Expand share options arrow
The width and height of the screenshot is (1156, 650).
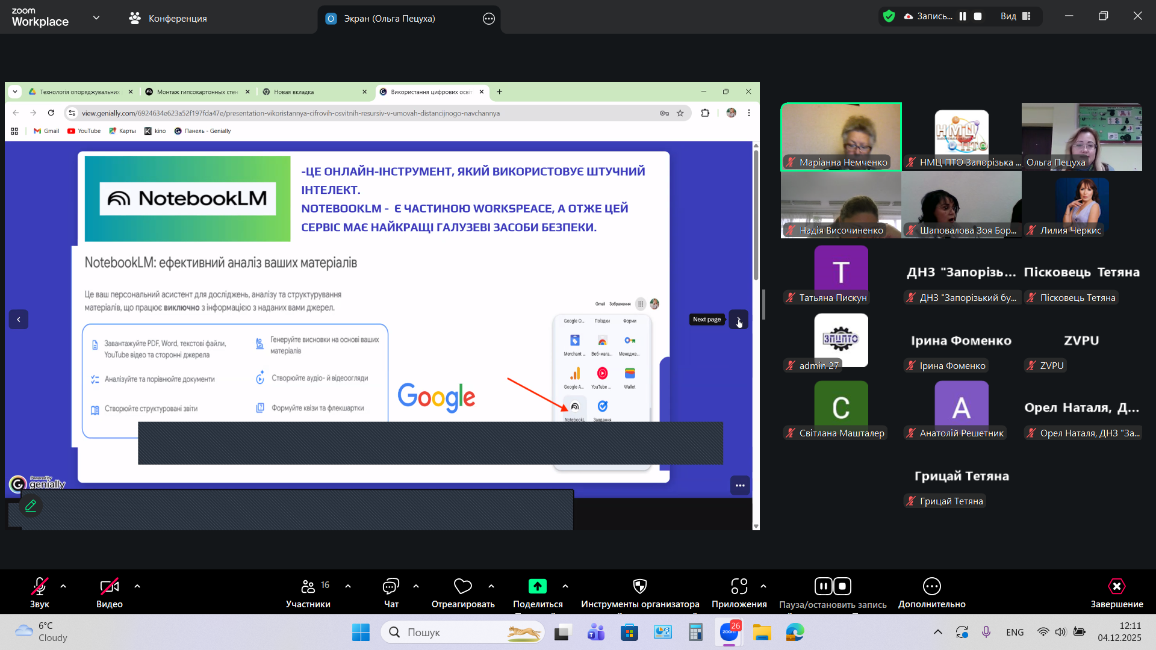[565, 586]
